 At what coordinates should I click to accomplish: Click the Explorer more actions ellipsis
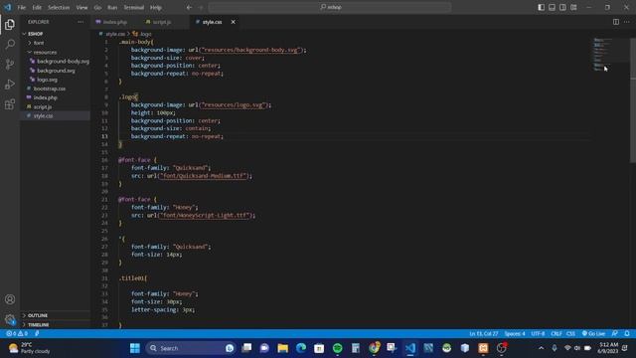(x=80, y=22)
